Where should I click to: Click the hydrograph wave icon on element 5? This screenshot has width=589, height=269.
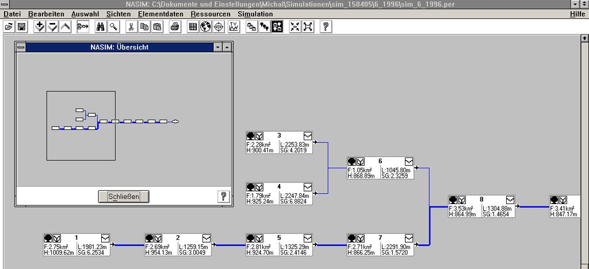coord(308,238)
